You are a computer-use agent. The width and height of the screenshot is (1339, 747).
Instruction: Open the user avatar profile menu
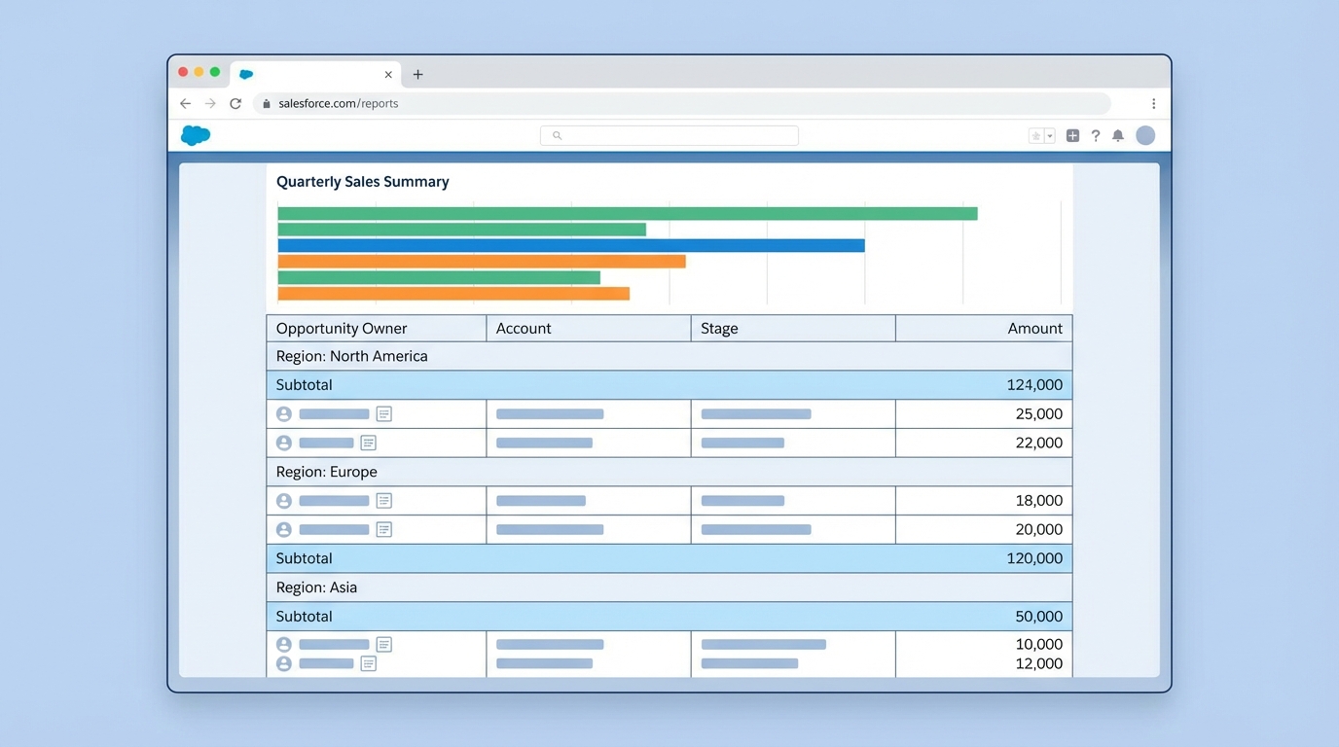(x=1145, y=135)
